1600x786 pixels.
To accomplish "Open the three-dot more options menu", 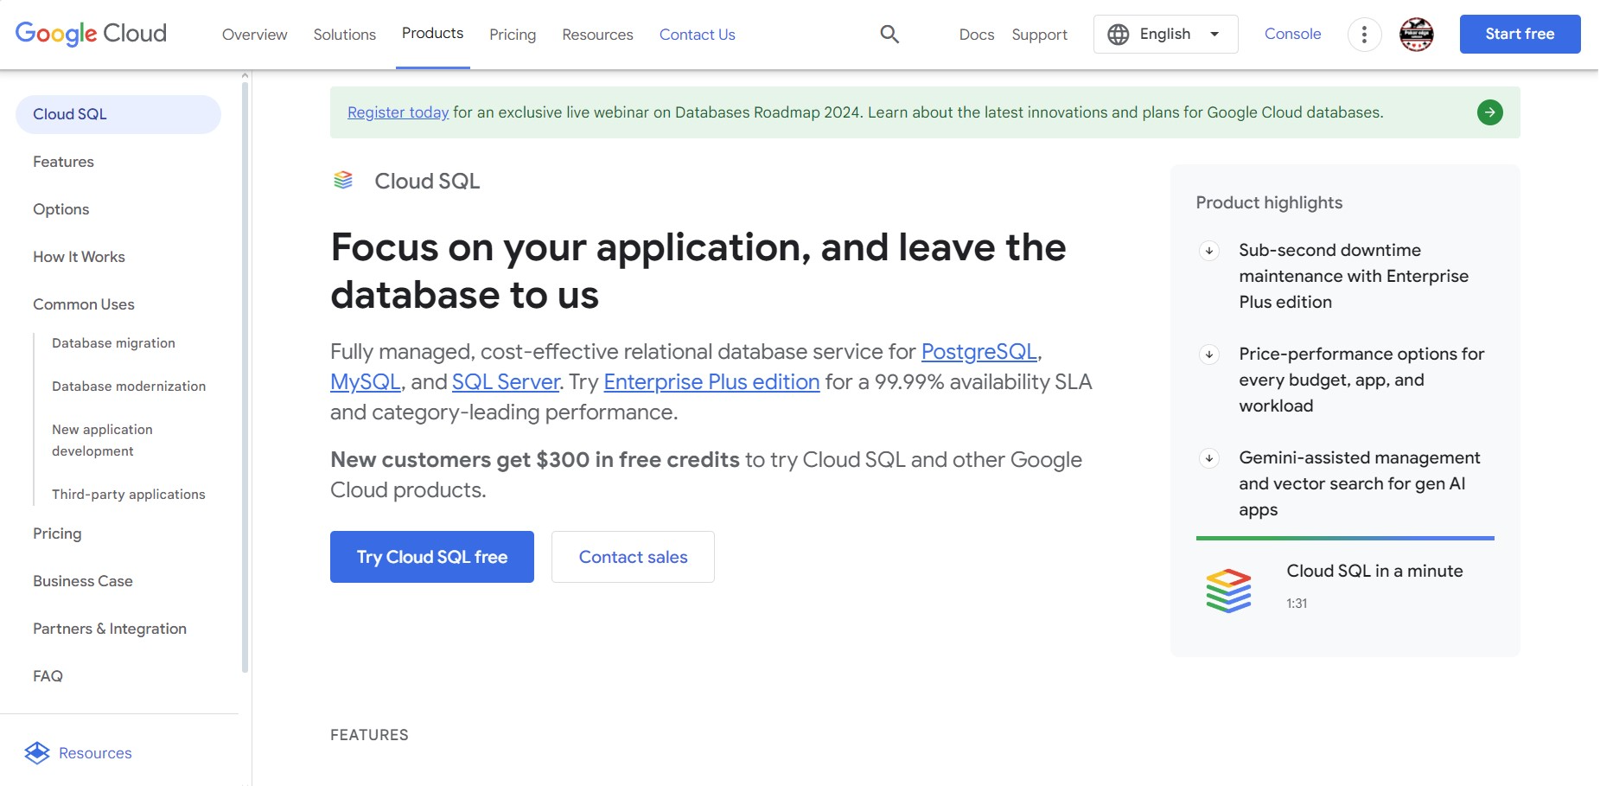I will [x=1364, y=35].
